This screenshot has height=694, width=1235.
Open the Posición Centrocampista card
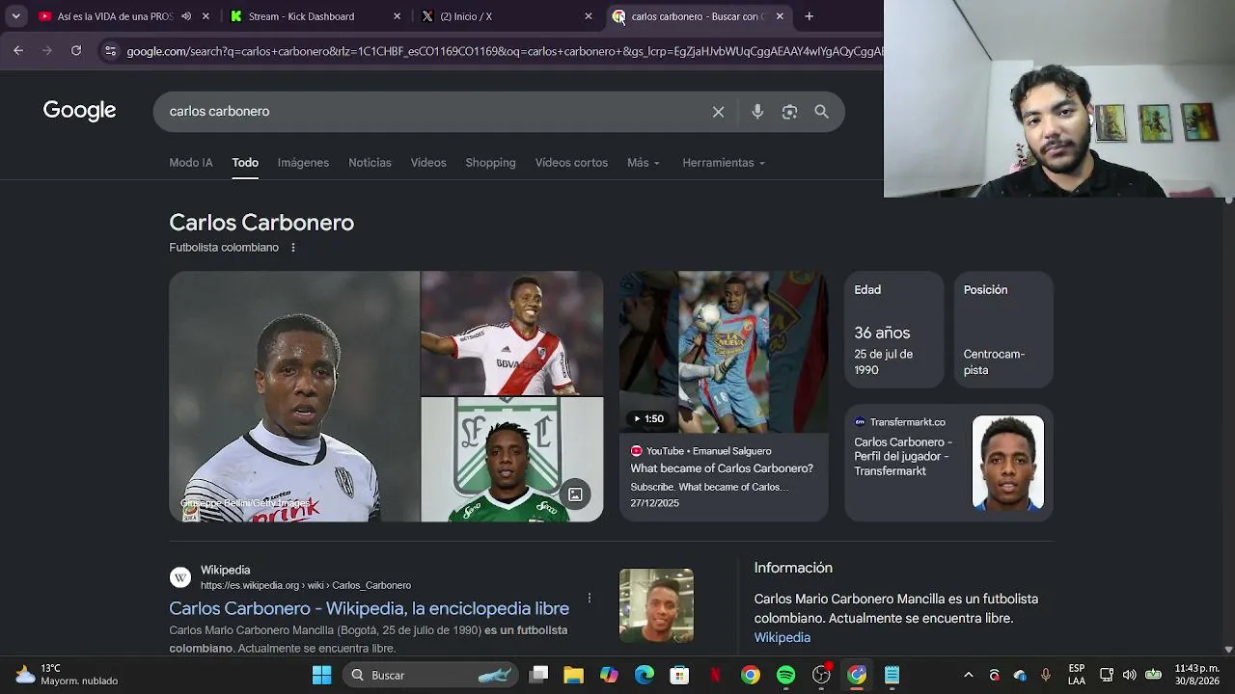tap(1003, 330)
